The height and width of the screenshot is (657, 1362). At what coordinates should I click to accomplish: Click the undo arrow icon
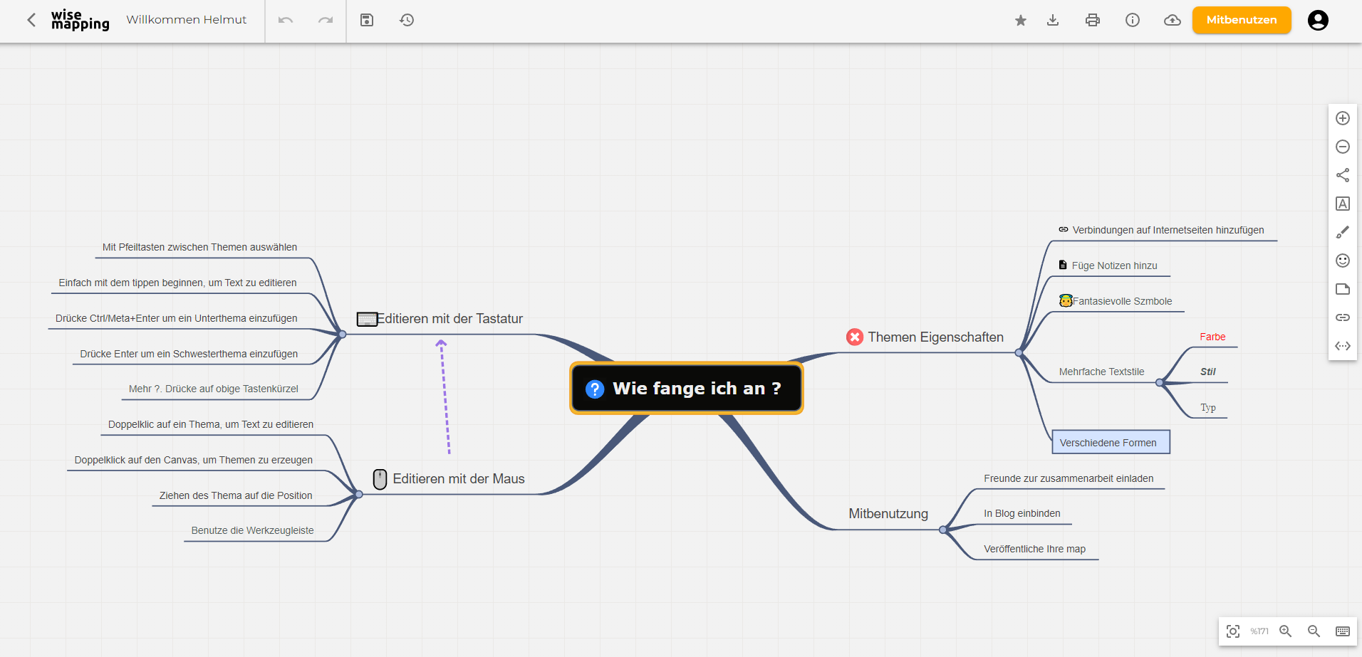pos(286,20)
